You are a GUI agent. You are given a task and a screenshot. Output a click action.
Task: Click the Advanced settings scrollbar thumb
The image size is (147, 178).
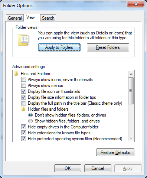[x=131, y=91]
